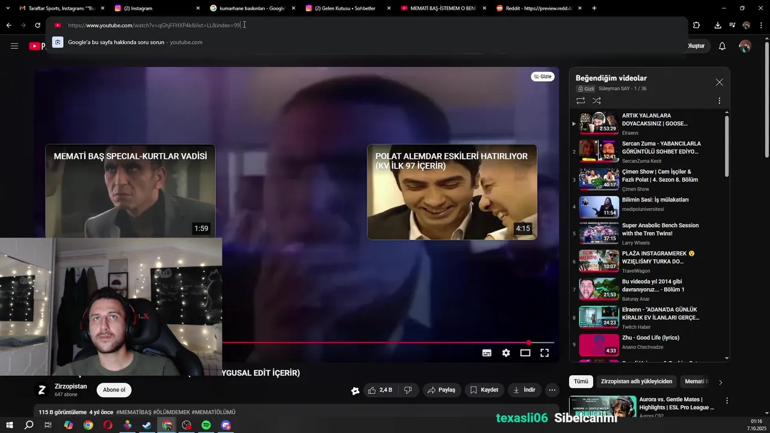Open more actions three-dot menu below video
This screenshot has height=433, width=770.
pyautogui.click(x=552, y=390)
